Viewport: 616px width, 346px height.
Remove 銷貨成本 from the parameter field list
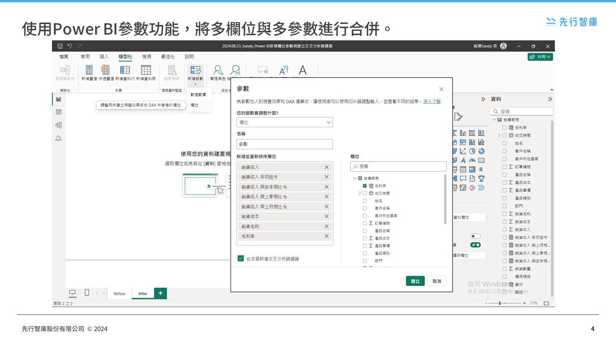click(x=327, y=216)
